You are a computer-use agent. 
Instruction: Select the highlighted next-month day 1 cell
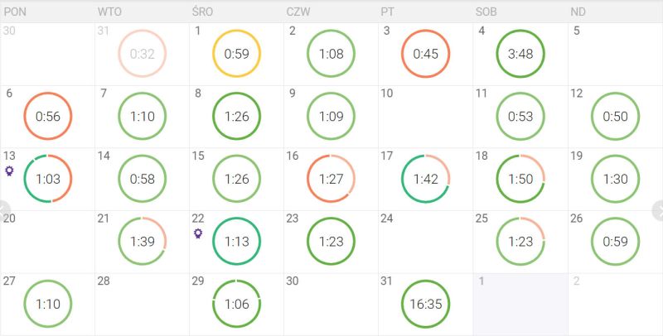520,304
